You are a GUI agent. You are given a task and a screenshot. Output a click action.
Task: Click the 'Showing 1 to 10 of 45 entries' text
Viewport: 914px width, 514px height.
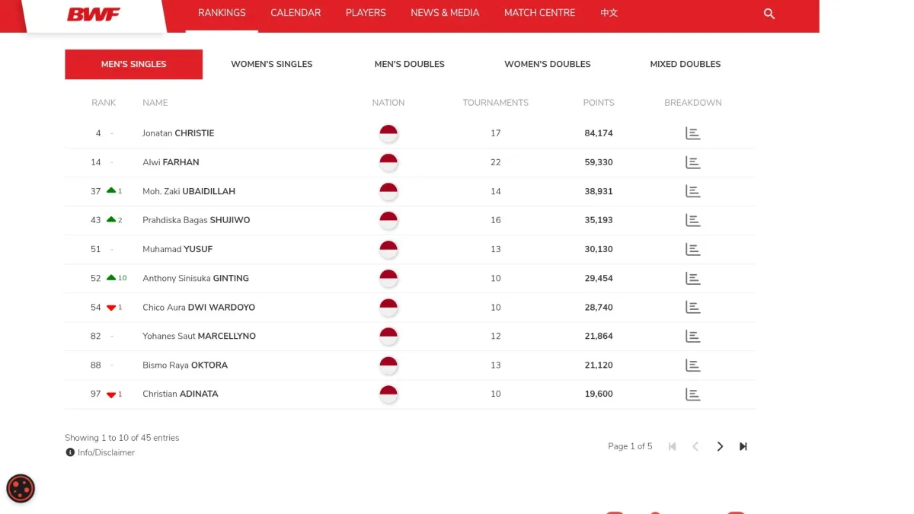click(x=122, y=438)
